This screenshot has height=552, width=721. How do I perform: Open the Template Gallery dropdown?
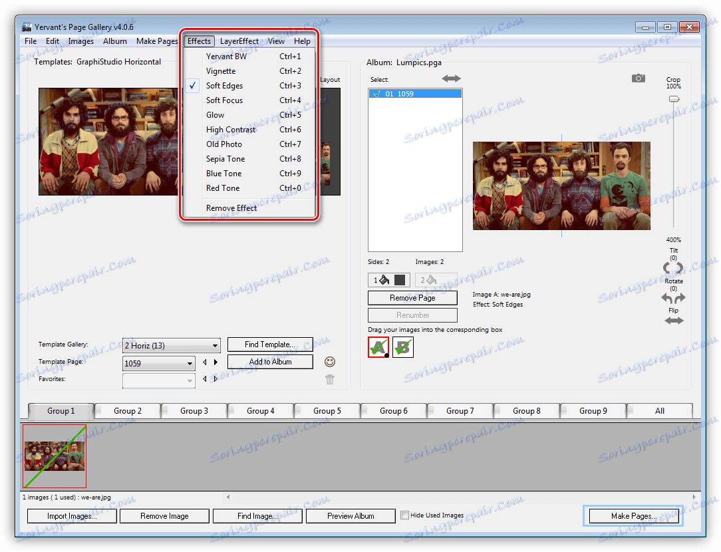(172, 345)
